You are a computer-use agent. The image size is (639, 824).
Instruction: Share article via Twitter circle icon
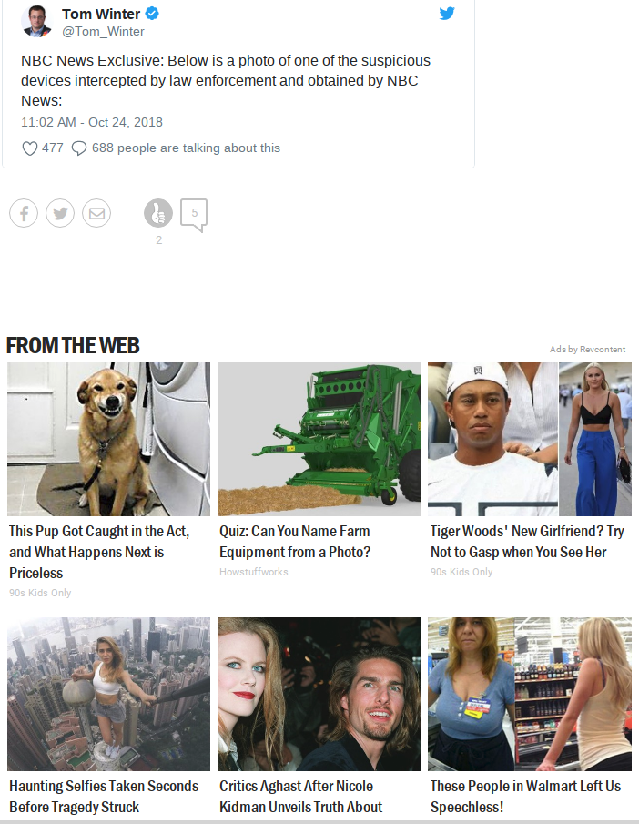click(x=60, y=214)
